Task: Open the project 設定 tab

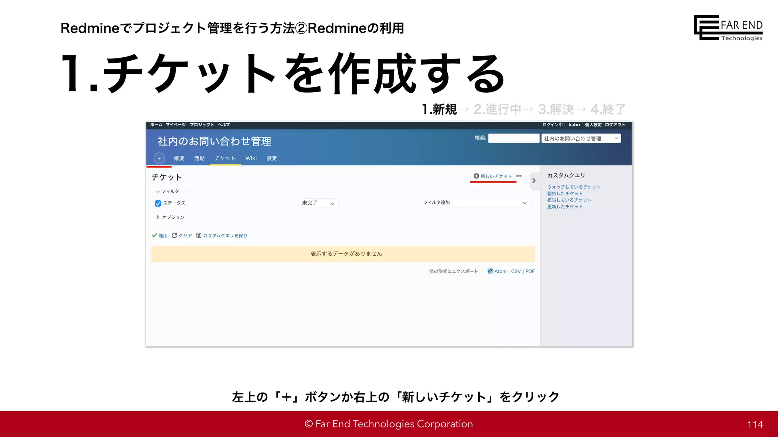Action: click(272, 158)
